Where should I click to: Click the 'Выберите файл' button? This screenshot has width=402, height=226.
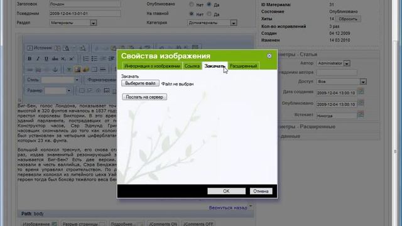(x=140, y=83)
